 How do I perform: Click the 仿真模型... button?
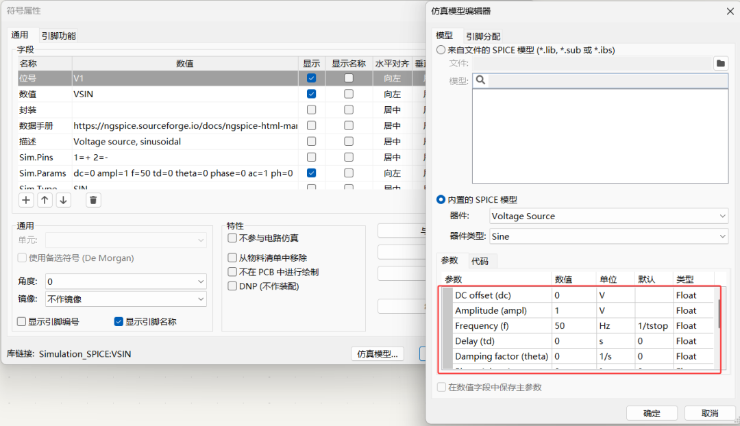pyautogui.click(x=378, y=353)
